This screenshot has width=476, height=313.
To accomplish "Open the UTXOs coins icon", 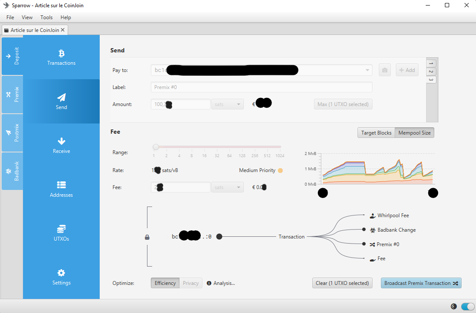I will pos(61,229).
